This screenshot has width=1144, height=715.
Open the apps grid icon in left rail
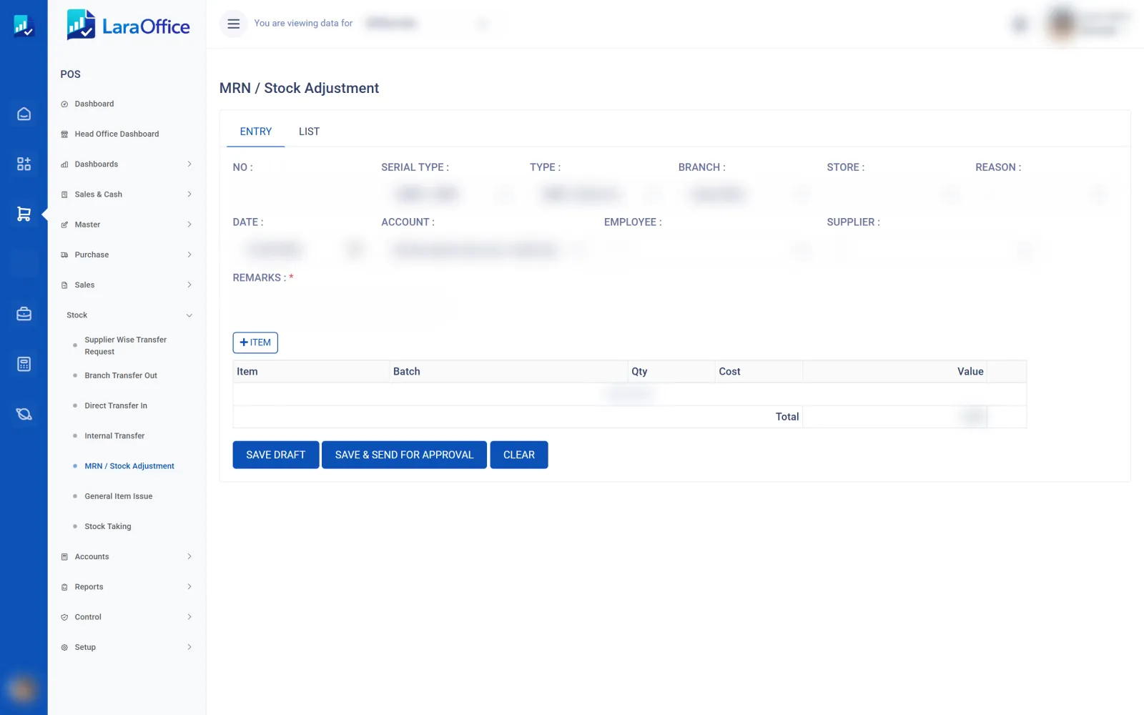pos(24,164)
